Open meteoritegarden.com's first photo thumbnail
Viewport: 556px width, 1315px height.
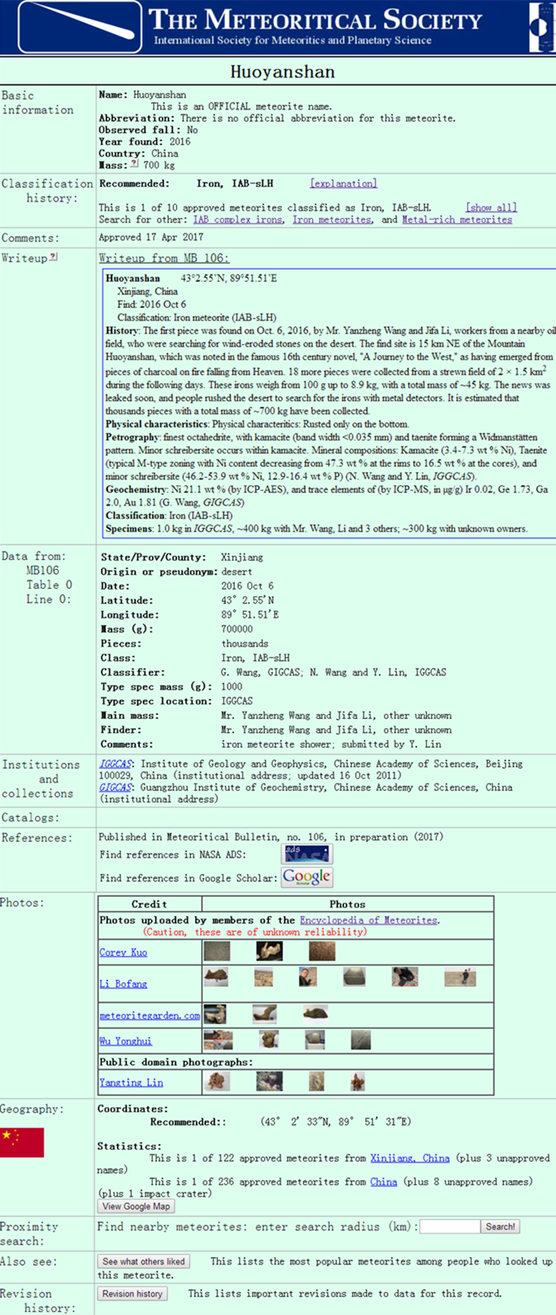[x=215, y=1014]
